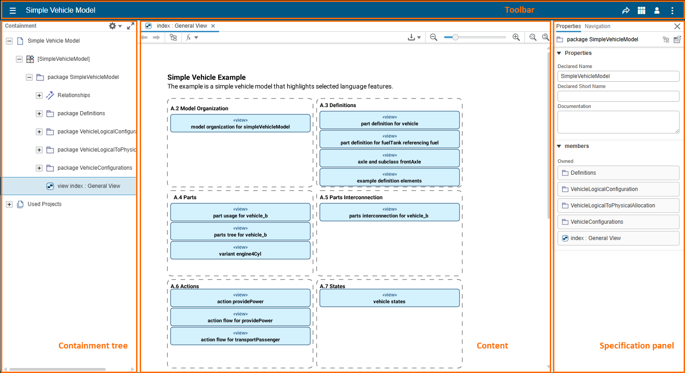Click the zoom slider handle
The width and height of the screenshot is (685, 373).
tap(455, 37)
